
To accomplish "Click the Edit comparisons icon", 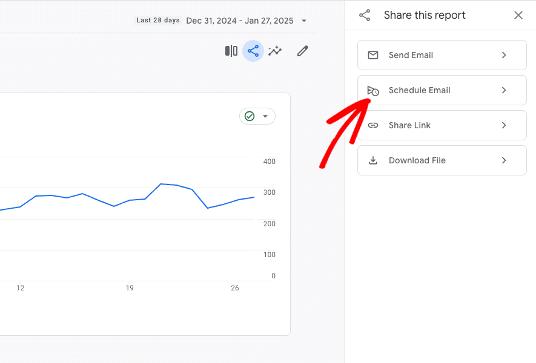I will (231, 51).
